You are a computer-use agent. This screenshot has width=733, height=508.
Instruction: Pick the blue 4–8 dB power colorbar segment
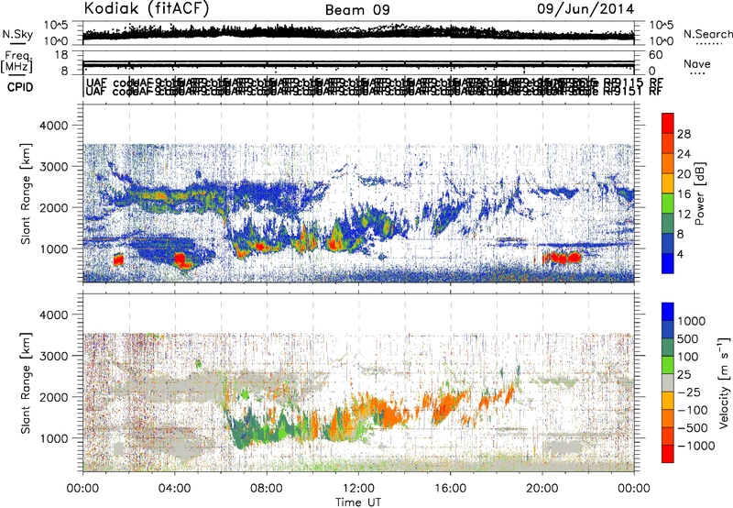click(x=668, y=244)
